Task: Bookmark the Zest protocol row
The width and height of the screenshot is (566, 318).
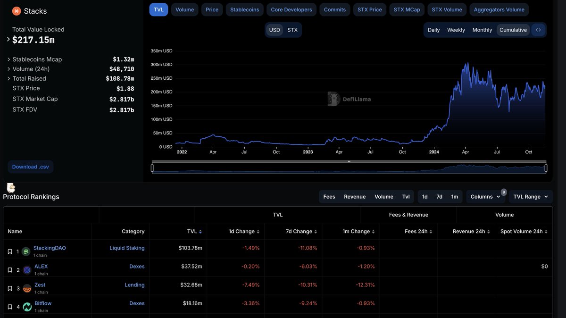Action: pos(10,288)
